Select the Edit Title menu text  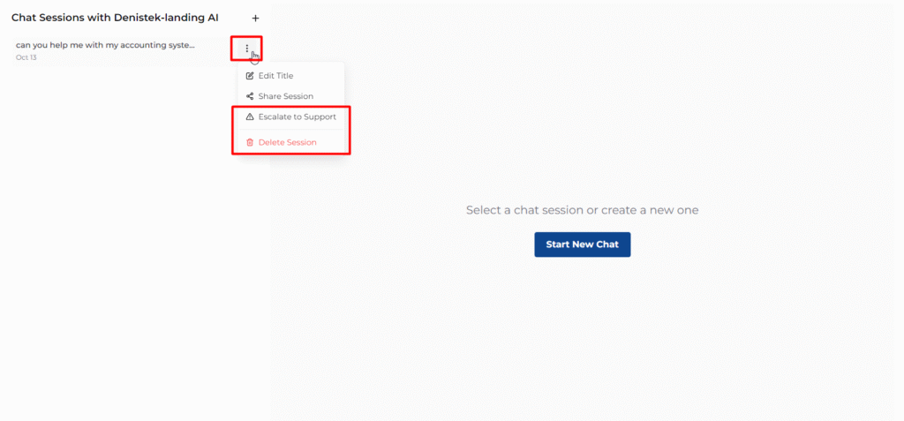click(275, 76)
